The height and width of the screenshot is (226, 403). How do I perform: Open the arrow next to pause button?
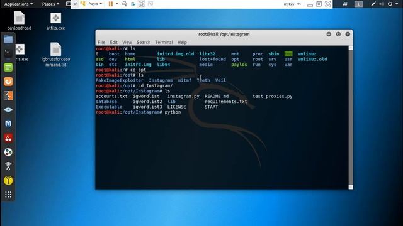tap(117, 4)
